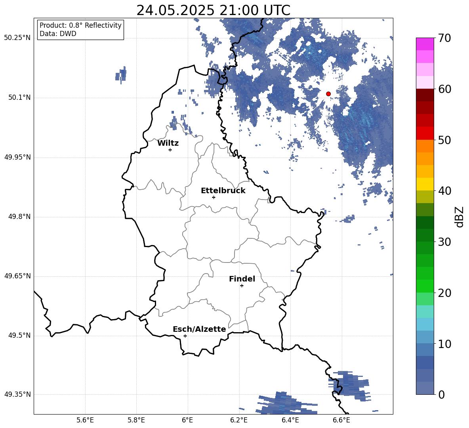Click the 'Product: 0.8° Reflectivity' text
Image resolution: width=469 pixels, height=428 pixels.
pyautogui.click(x=80, y=25)
